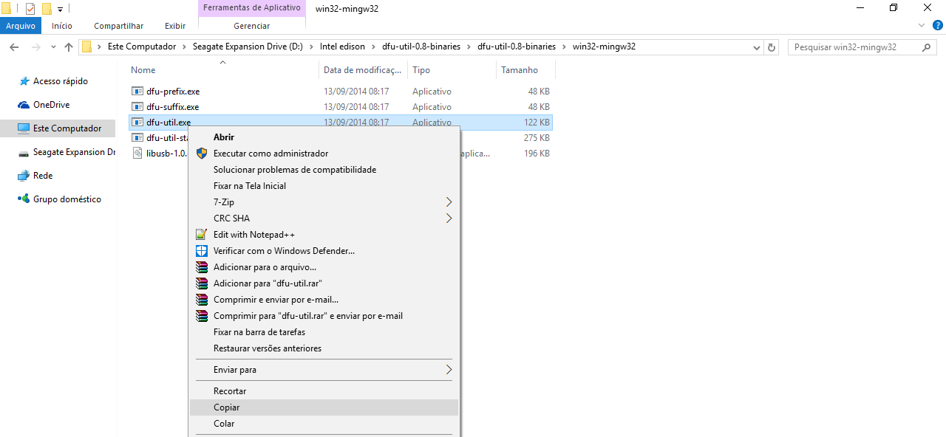This screenshot has width=946, height=437.
Task: Click the win32-mingw32 breadcrumb segment
Action: click(604, 47)
